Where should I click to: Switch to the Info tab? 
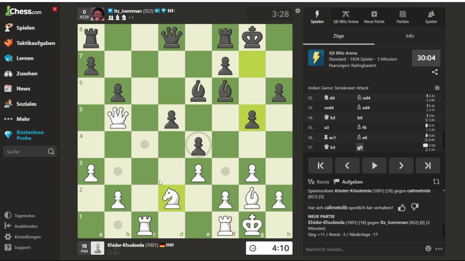pos(410,36)
